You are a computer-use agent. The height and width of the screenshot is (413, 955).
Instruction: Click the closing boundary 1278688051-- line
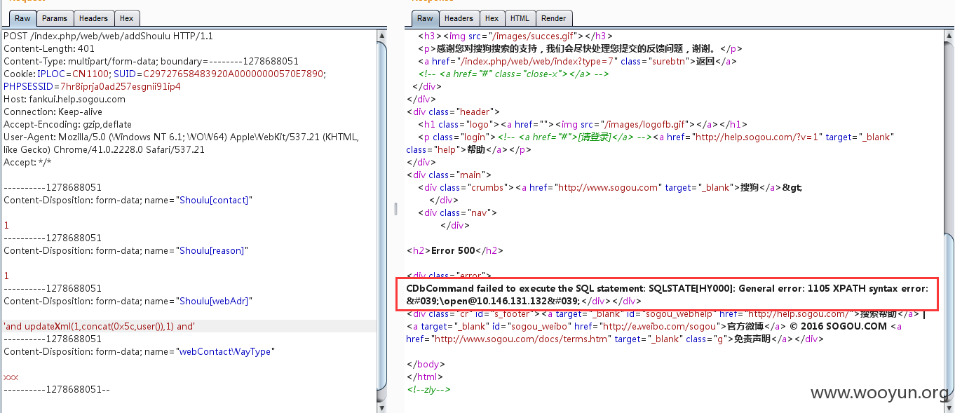57,389
